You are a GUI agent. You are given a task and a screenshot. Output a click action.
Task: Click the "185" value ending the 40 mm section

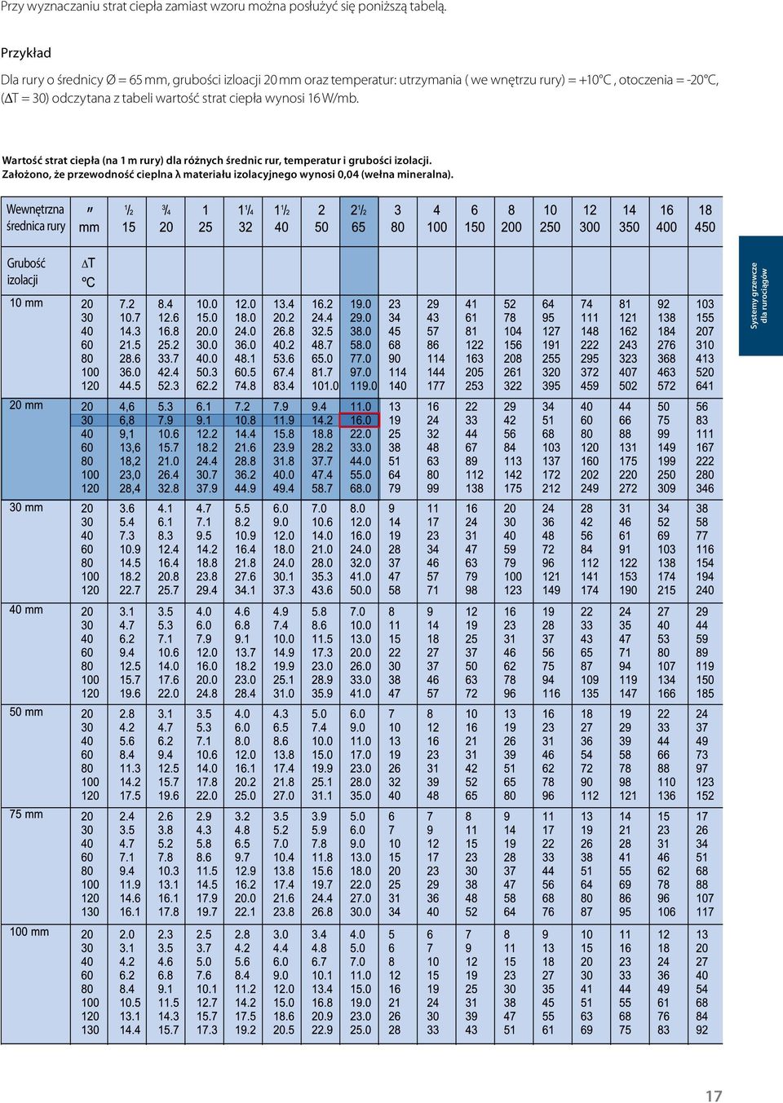point(705,694)
